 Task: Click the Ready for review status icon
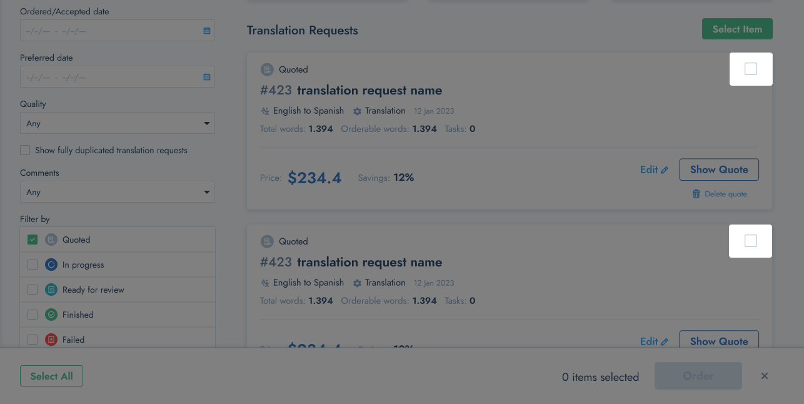click(51, 290)
